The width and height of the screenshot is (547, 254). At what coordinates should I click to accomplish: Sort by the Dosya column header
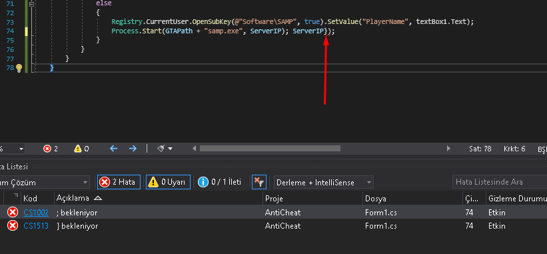point(412,199)
